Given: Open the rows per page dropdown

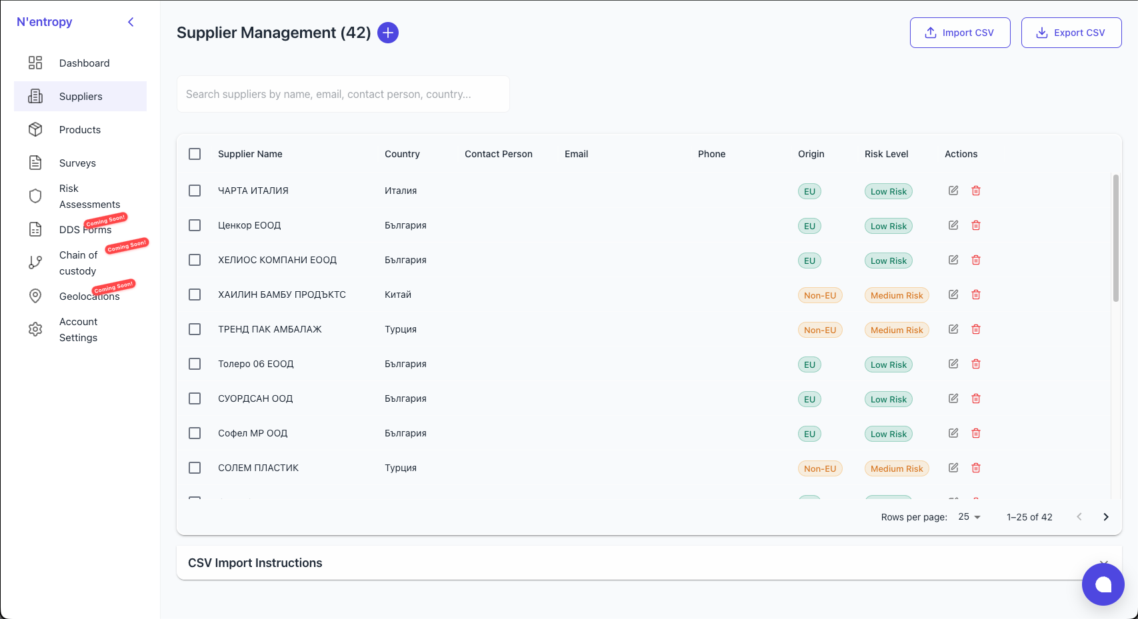Looking at the screenshot, I should [969, 517].
